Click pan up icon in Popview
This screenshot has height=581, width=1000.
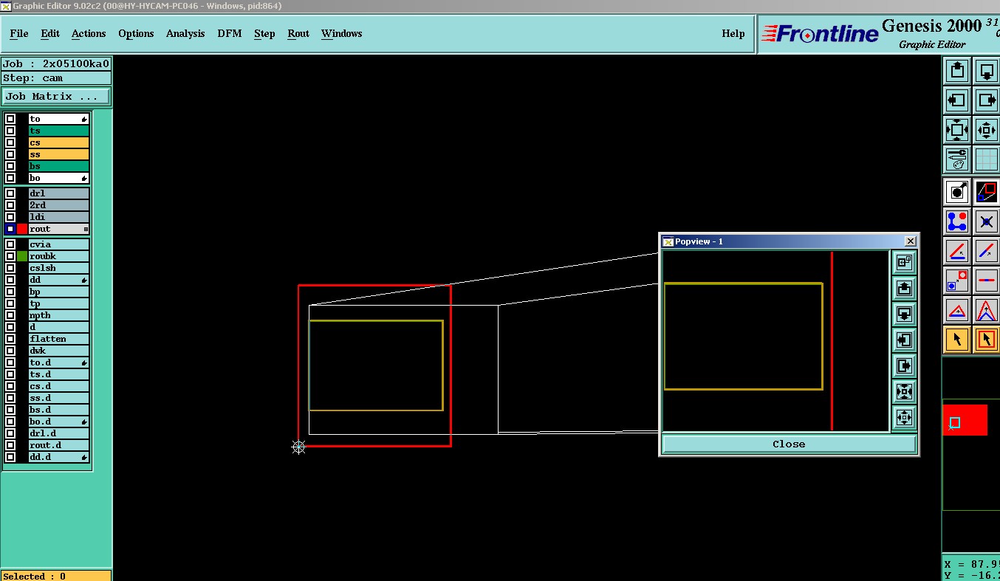(x=904, y=288)
